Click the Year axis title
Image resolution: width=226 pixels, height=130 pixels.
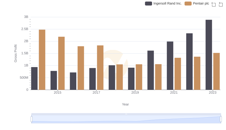point(125,104)
